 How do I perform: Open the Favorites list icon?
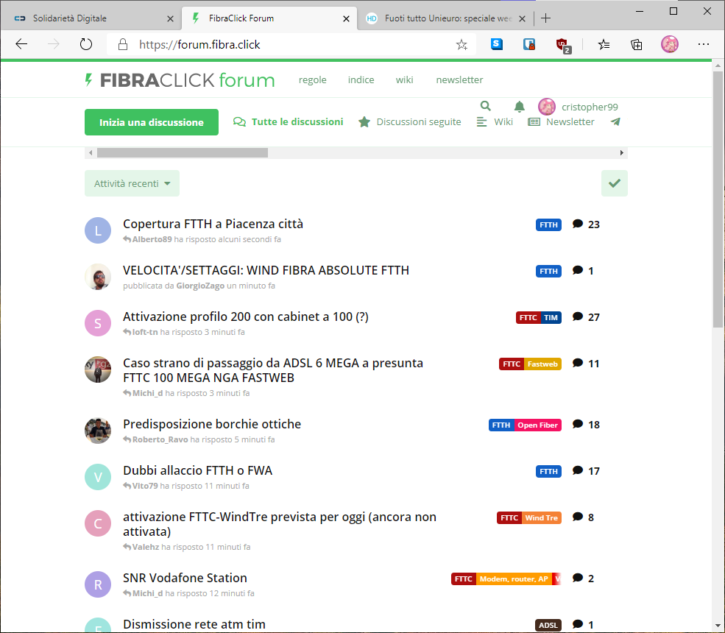[604, 44]
